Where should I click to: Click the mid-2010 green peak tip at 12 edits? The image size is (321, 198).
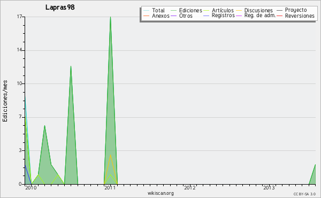(x=71, y=66)
